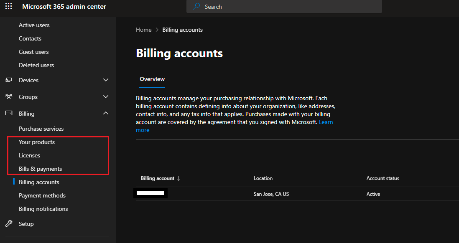This screenshot has height=243, width=459.
Task: Click the Active status cell
Action: coord(373,194)
